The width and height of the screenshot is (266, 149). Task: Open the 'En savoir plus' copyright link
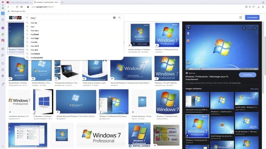click(x=235, y=83)
